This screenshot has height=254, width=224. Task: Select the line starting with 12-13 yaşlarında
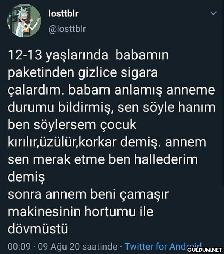pyautogui.click(x=88, y=56)
